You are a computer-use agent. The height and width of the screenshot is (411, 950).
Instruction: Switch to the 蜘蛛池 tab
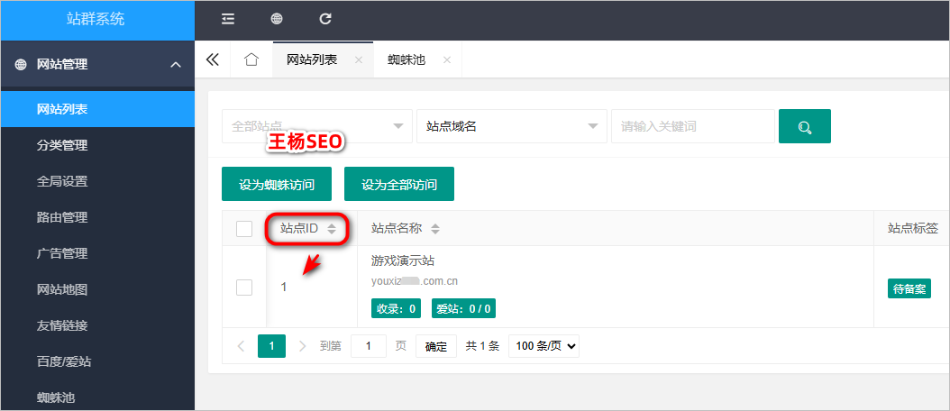[x=406, y=60]
